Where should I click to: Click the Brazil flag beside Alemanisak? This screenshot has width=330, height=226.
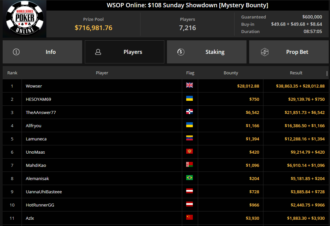[x=190, y=177]
